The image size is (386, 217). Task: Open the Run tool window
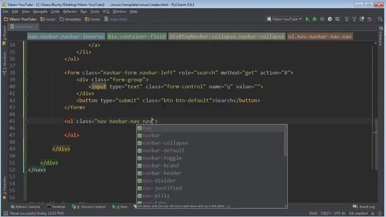click(x=120, y=207)
